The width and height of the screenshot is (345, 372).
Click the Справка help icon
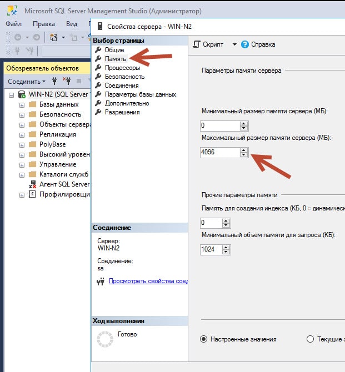pyautogui.click(x=245, y=44)
